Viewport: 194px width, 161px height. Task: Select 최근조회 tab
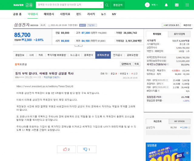pyautogui.click(x=157, y=121)
